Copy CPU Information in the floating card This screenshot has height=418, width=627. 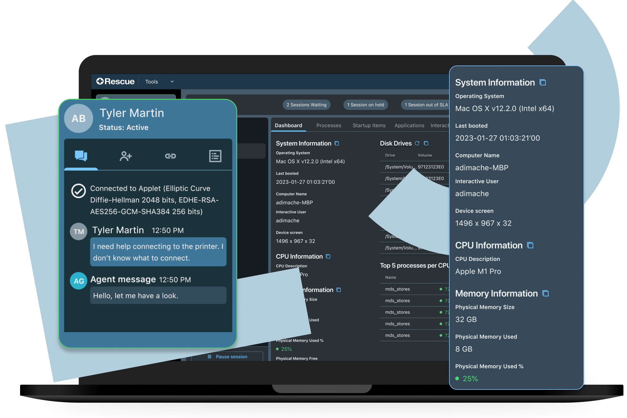(x=530, y=245)
